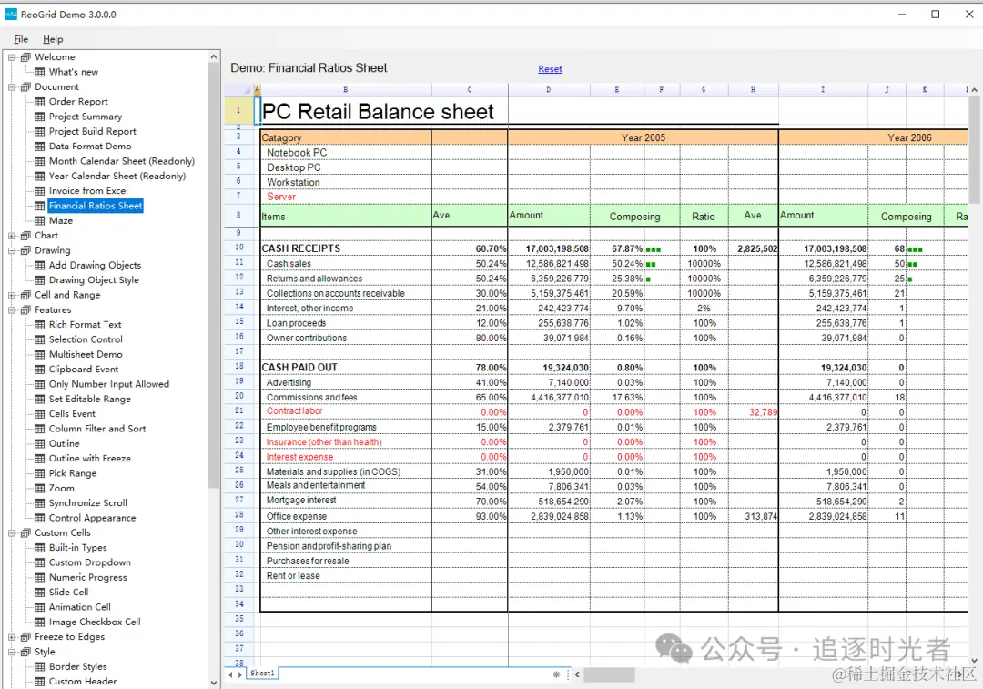Click the sheet icon beside What's new

39,72
